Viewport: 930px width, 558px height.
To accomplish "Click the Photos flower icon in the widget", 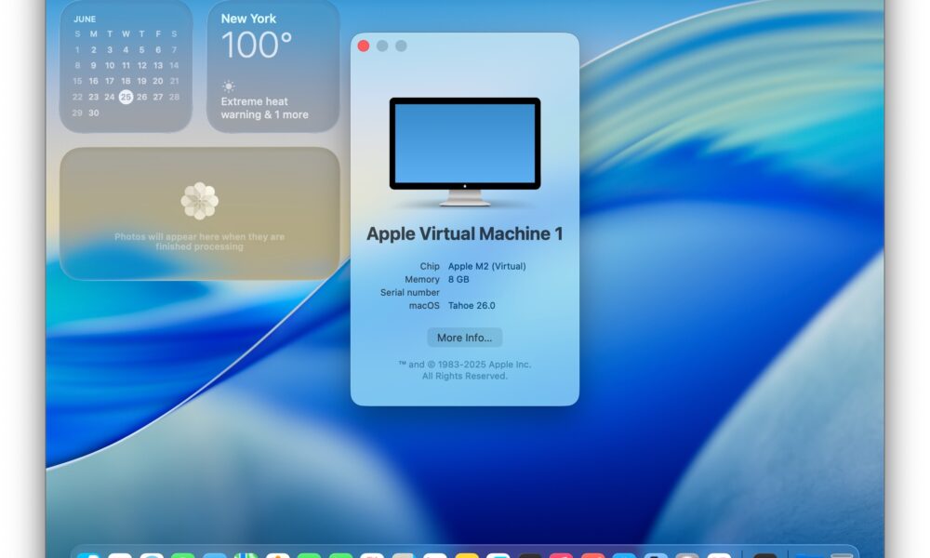I will 199,201.
